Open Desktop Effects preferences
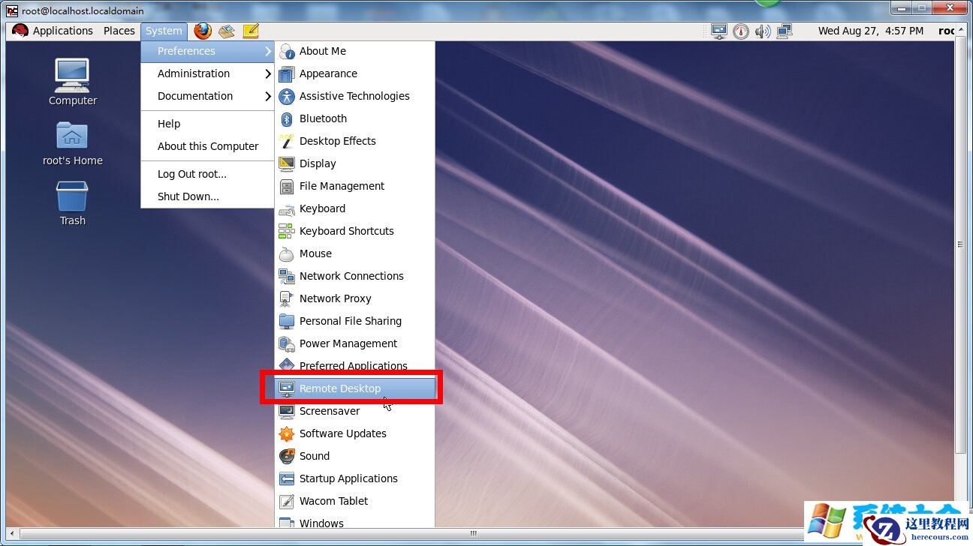Screen dimensions: 973x546 355,141
